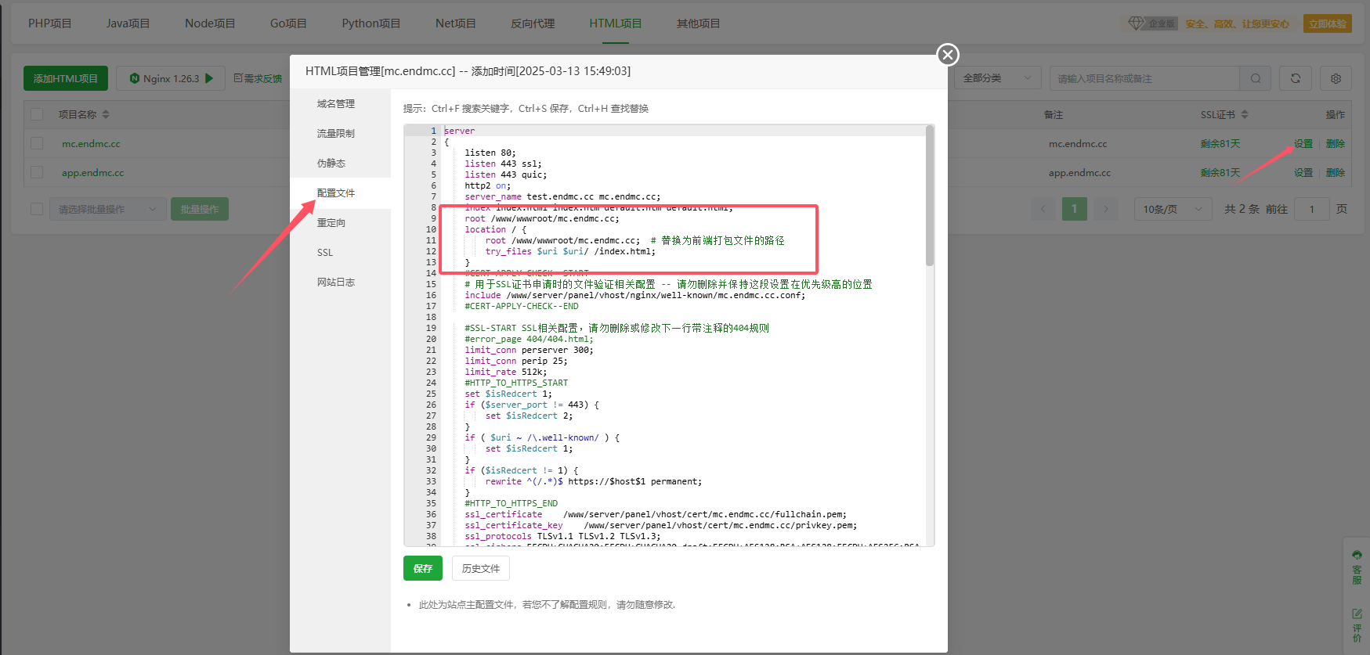This screenshot has height=655, width=1370.
Task: Open the 10条/页 page size dropdown
Action: (1173, 209)
